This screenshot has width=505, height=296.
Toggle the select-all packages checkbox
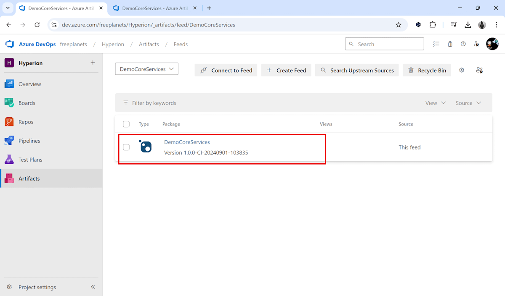tap(126, 124)
